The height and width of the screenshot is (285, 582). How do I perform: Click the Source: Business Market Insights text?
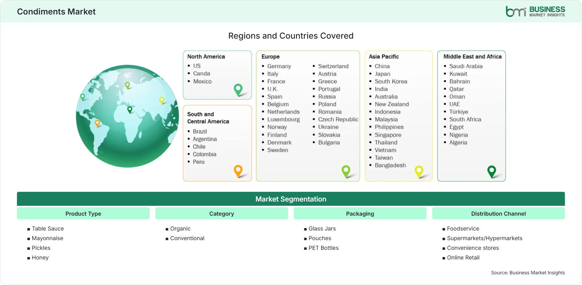(528, 273)
